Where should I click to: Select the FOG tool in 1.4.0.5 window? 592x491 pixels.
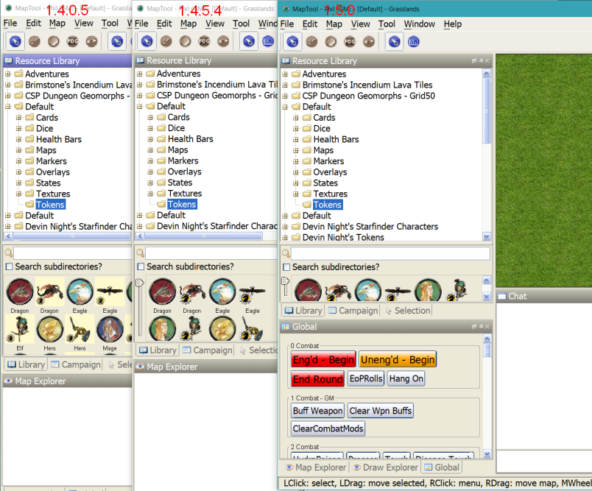(x=72, y=41)
